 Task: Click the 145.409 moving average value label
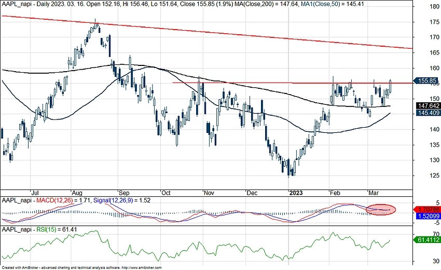pos(428,113)
